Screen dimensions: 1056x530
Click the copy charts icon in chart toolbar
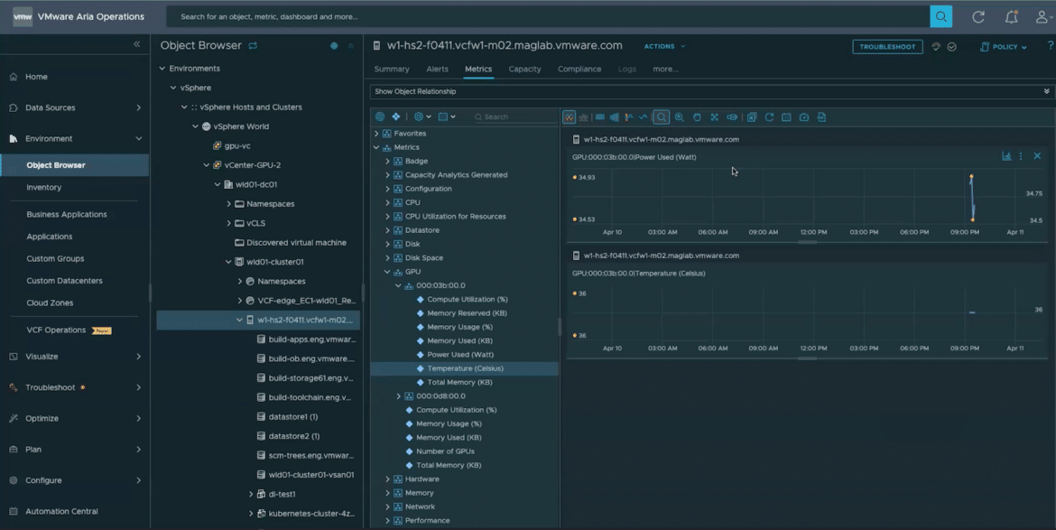[x=752, y=117]
